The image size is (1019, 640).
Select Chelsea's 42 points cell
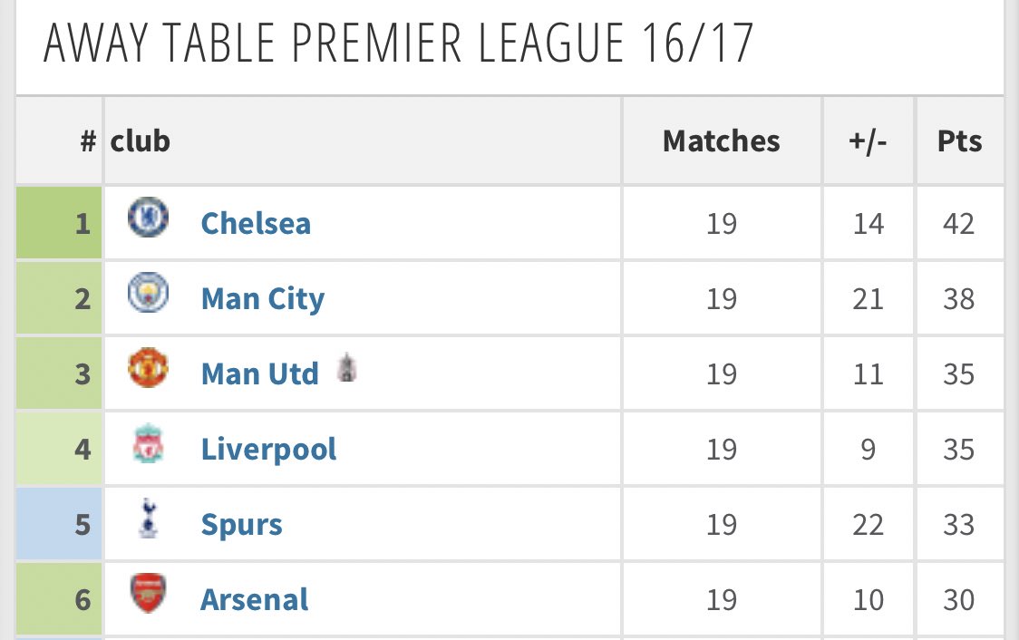coord(960,224)
